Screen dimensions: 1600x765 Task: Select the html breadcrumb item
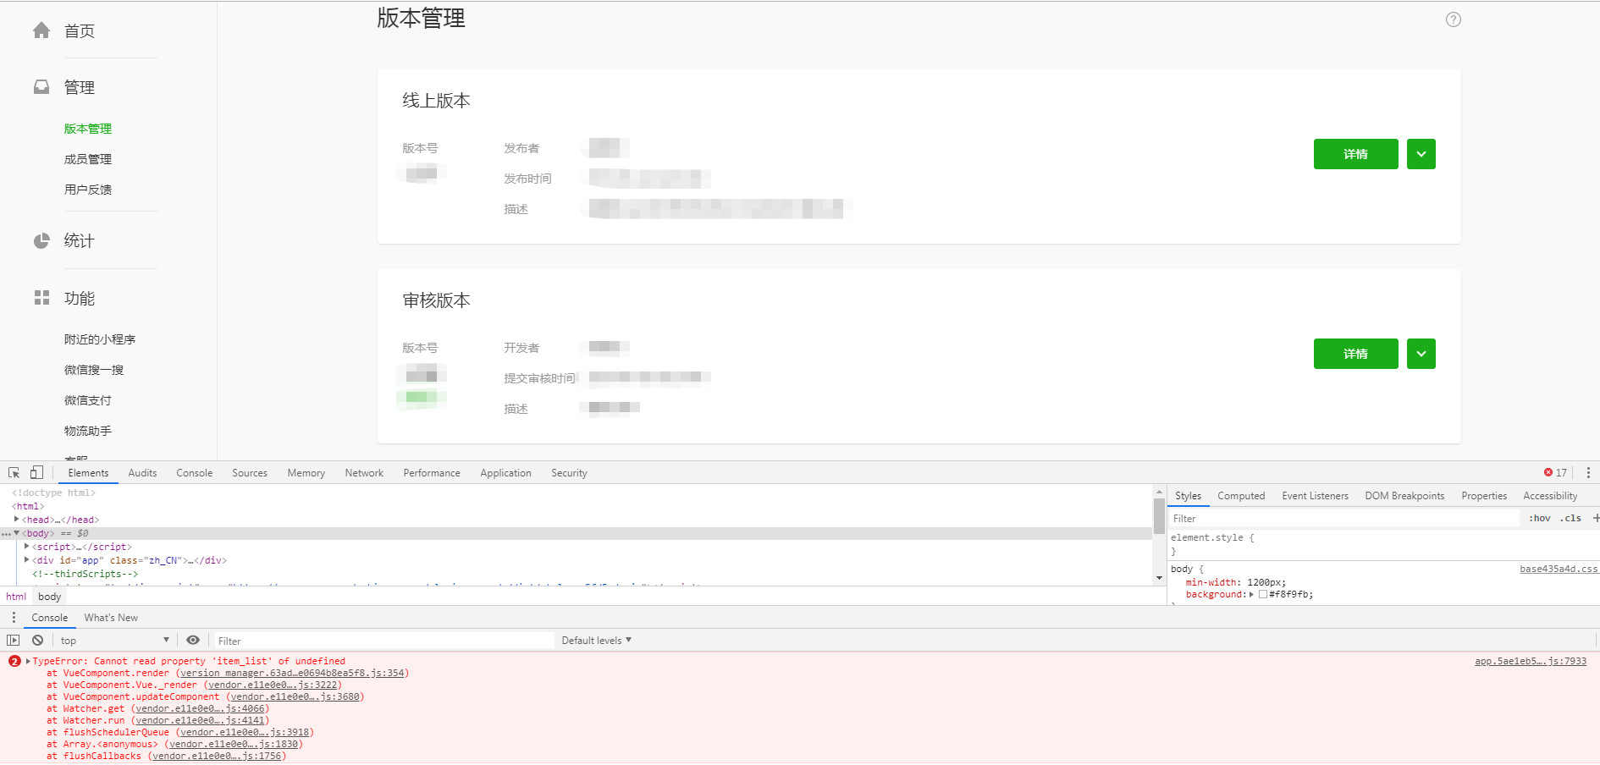click(16, 597)
